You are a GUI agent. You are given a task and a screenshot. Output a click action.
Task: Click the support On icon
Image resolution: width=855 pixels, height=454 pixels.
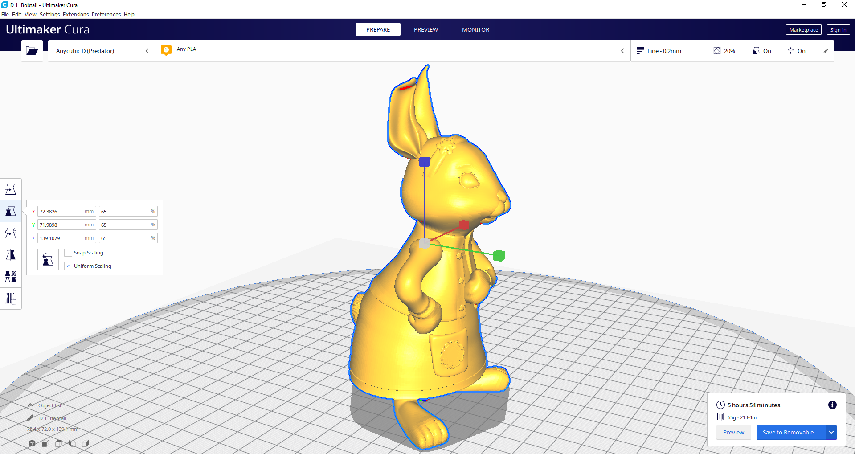[756, 51]
